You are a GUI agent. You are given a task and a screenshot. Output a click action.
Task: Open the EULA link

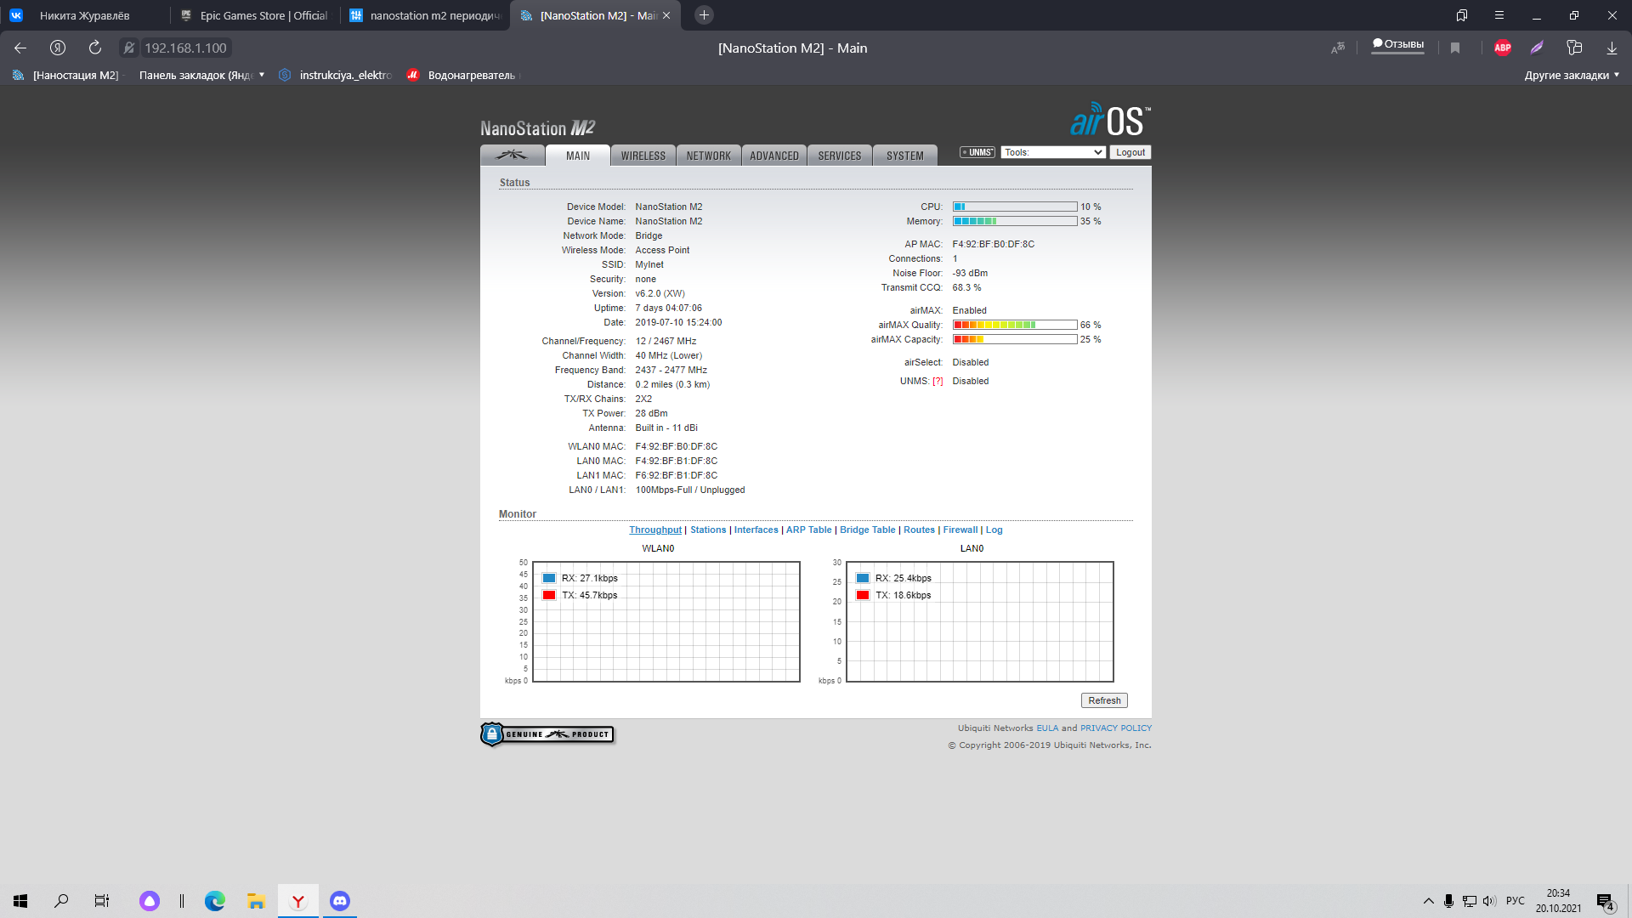click(x=1047, y=728)
